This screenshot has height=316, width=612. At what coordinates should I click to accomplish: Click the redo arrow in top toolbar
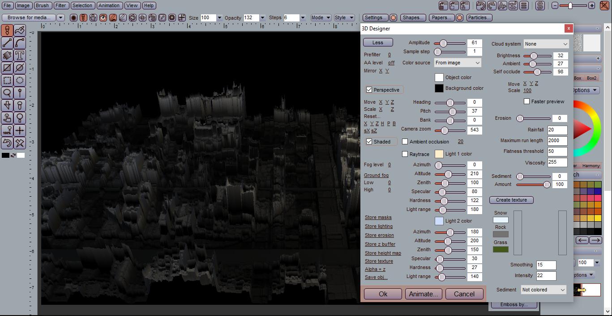(x=491, y=6)
